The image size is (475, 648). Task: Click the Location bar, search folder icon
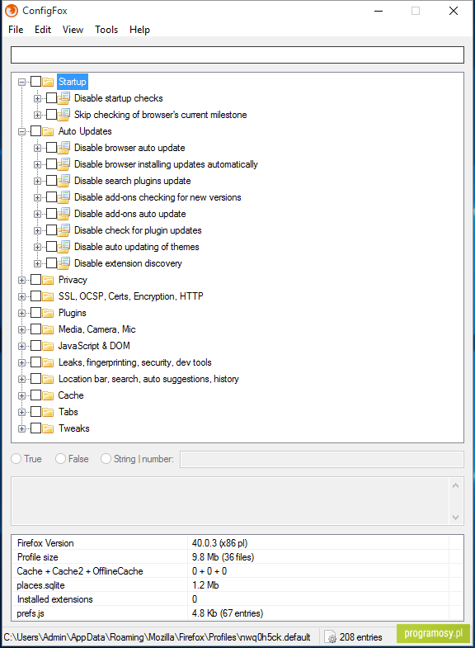tap(49, 379)
